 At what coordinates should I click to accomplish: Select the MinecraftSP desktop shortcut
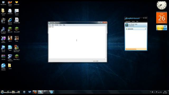click(x=17, y=30)
